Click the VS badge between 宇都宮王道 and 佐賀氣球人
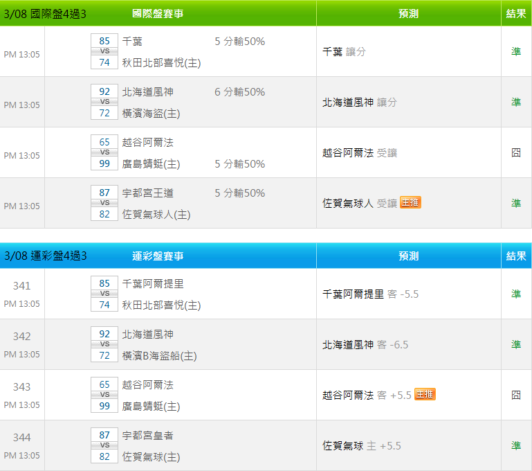 (104, 203)
